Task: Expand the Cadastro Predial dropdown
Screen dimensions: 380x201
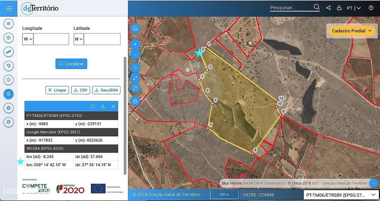Action: click(351, 31)
